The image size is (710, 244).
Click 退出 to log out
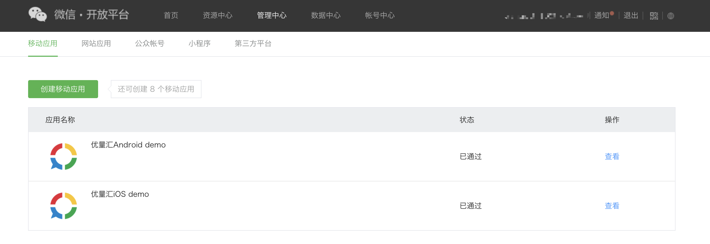tap(631, 15)
